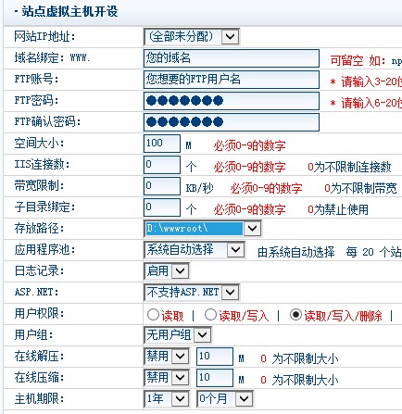Open the 在线解压 禁用 dropdown
The image size is (402, 414).
point(167,357)
